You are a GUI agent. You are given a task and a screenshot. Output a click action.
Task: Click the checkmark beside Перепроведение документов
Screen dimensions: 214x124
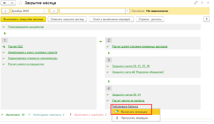(4, 27)
